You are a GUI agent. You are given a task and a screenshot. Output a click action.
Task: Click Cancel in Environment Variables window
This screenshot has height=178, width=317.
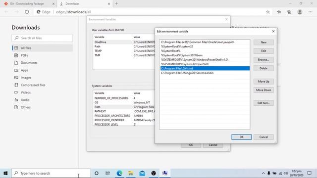pos(213,145)
